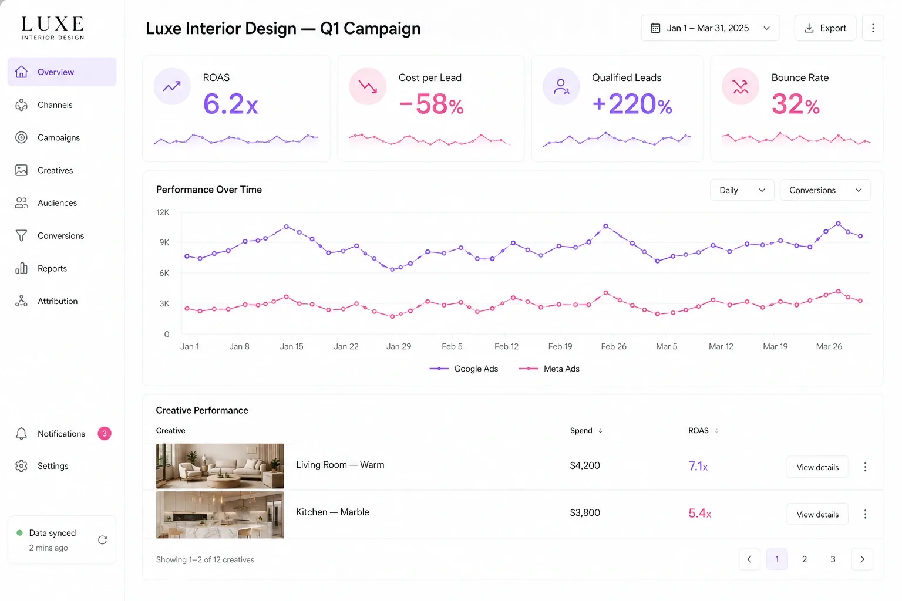Image resolution: width=902 pixels, height=601 pixels.
Task: Open row menu for Living Room — Warm
Action: click(865, 467)
